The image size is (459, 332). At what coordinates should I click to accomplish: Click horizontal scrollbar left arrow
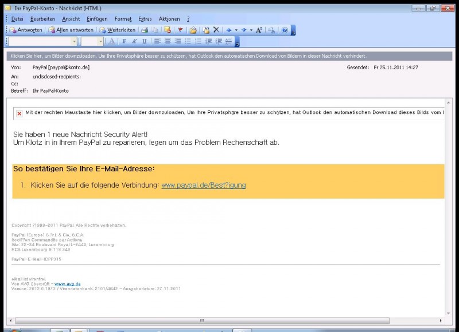[x=10, y=321]
